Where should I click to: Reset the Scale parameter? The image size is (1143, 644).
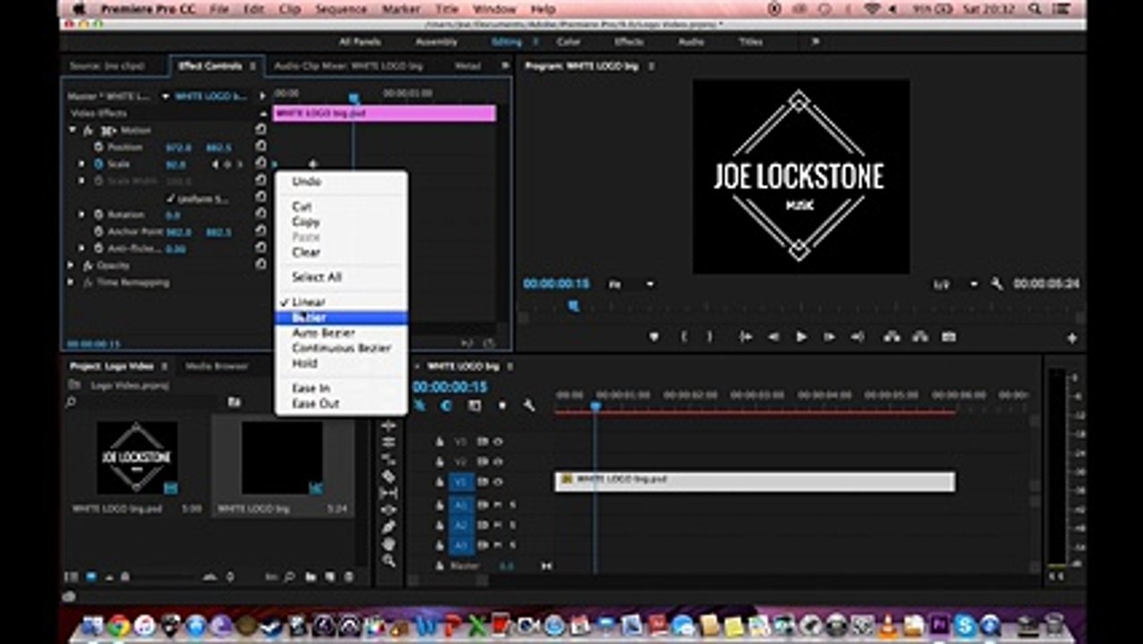tap(260, 165)
